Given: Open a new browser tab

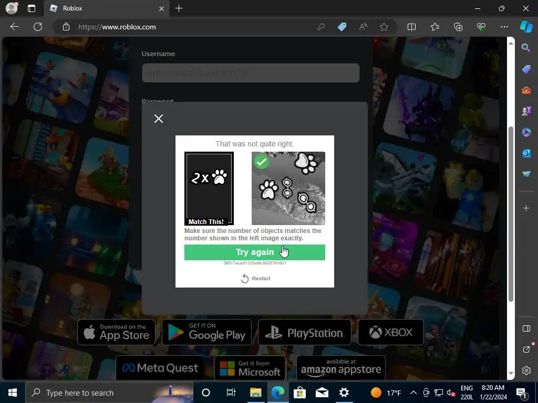Looking at the screenshot, I should (179, 8).
